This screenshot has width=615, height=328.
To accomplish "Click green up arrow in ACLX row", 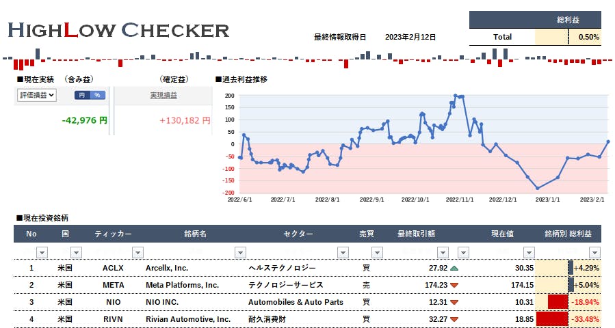I will click(454, 268).
